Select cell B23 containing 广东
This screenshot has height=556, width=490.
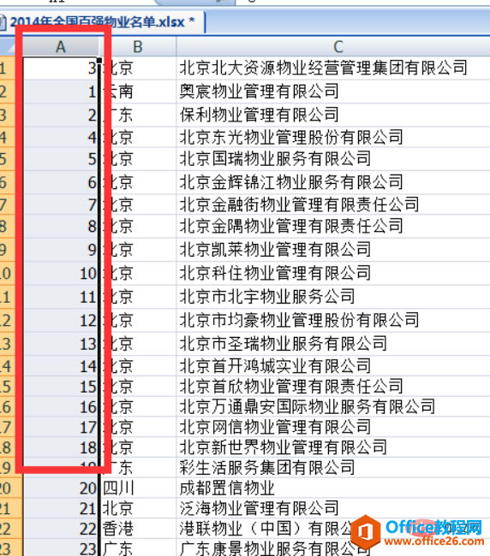click(x=139, y=547)
